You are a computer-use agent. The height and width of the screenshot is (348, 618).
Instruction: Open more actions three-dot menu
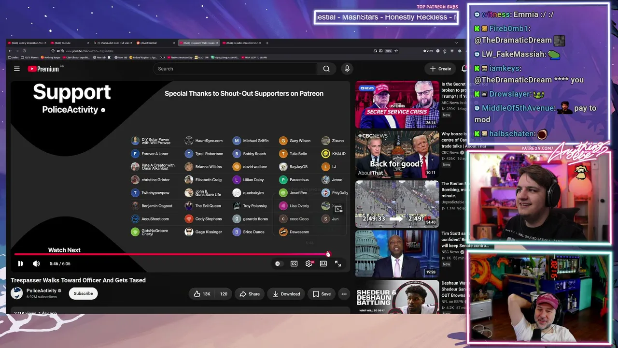344,294
